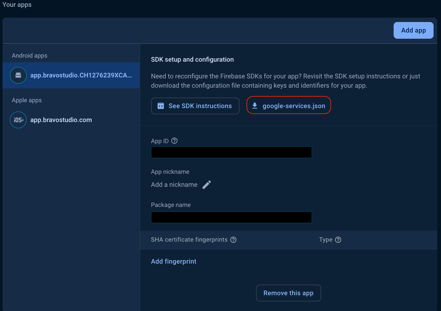Click the Add app button

[x=413, y=30]
